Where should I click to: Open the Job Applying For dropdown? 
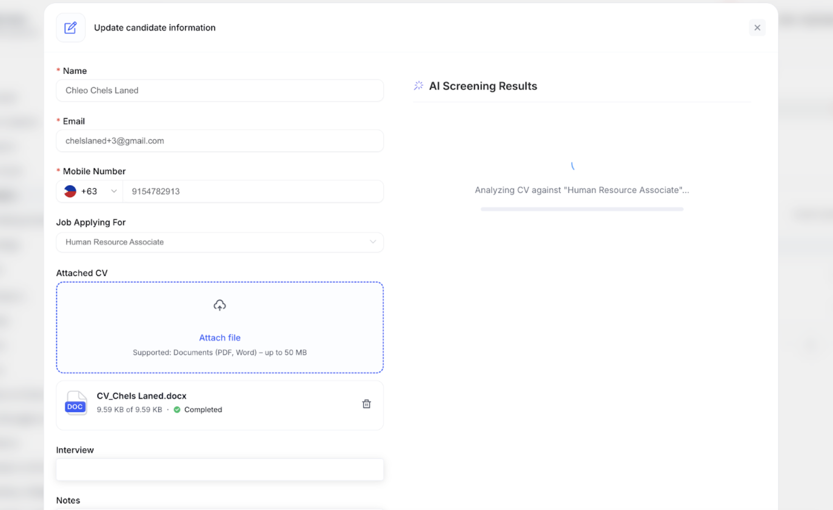click(x=219, y=242)
